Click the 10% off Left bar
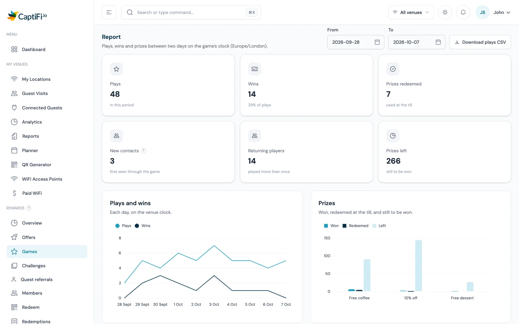Viewport: 519px width, 324px height. pos(418,266)
